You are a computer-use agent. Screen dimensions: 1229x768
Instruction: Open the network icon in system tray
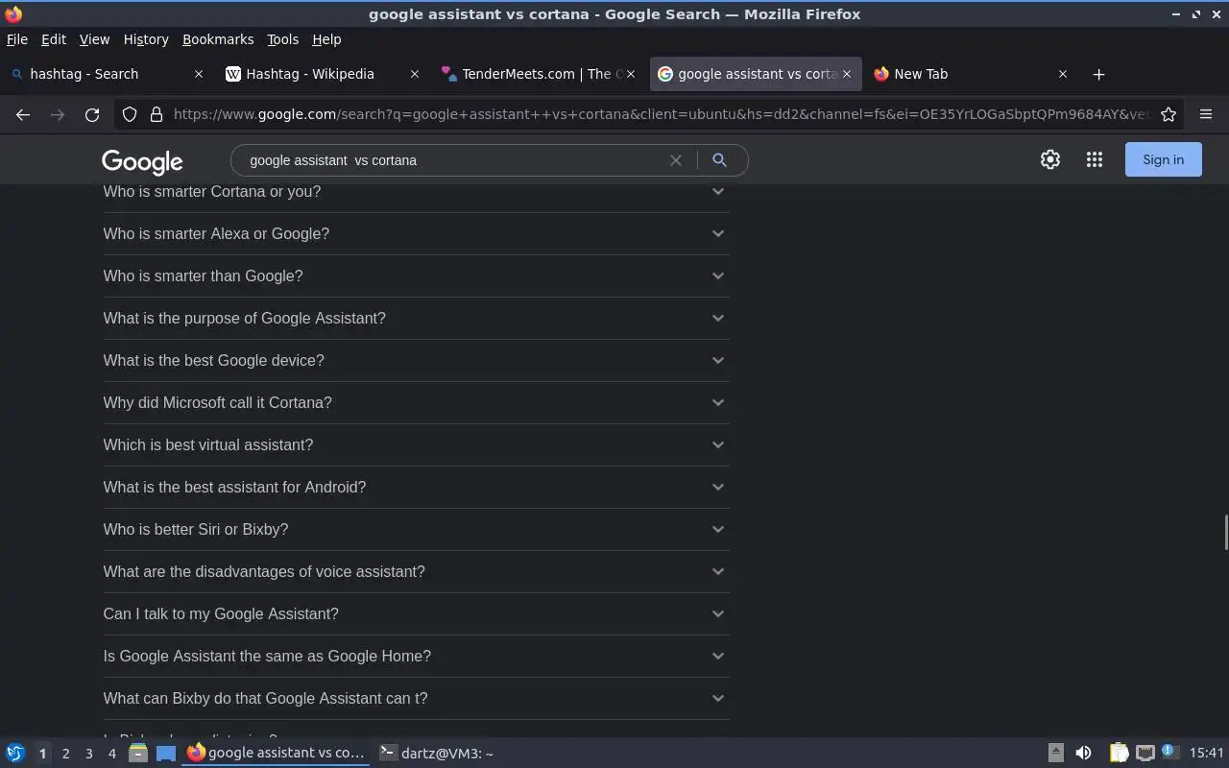[1145, 754]
